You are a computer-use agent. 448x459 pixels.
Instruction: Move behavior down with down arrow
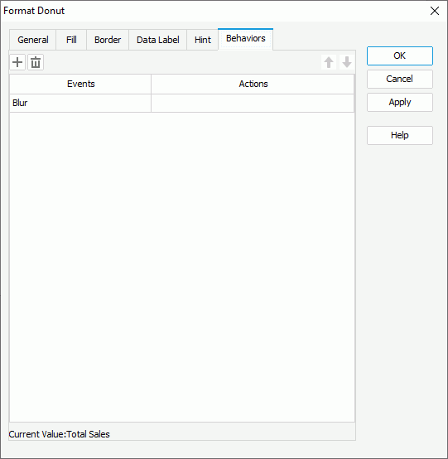[347, 62]
